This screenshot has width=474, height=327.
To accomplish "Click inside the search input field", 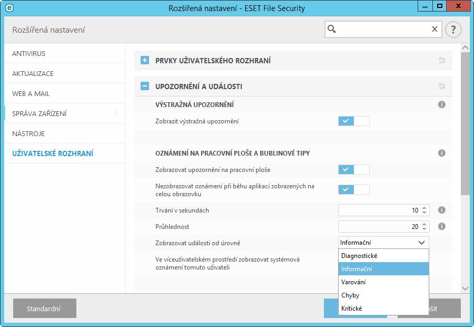I will 383,29.
